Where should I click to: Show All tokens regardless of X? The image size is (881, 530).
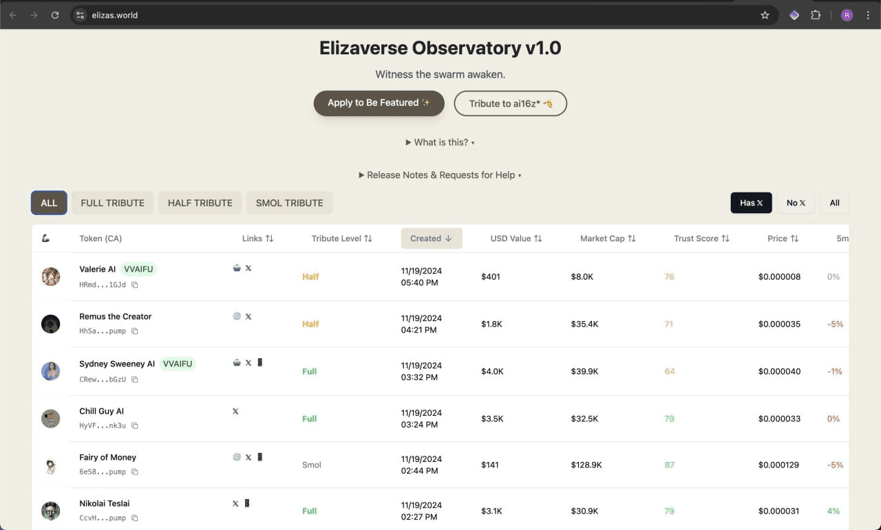click(x=835, y=203)
